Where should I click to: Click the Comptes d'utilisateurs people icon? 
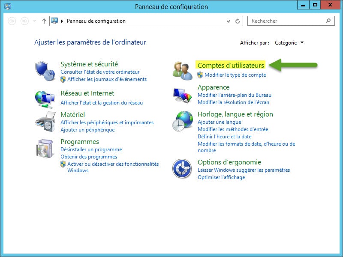(x=182, y=71)
